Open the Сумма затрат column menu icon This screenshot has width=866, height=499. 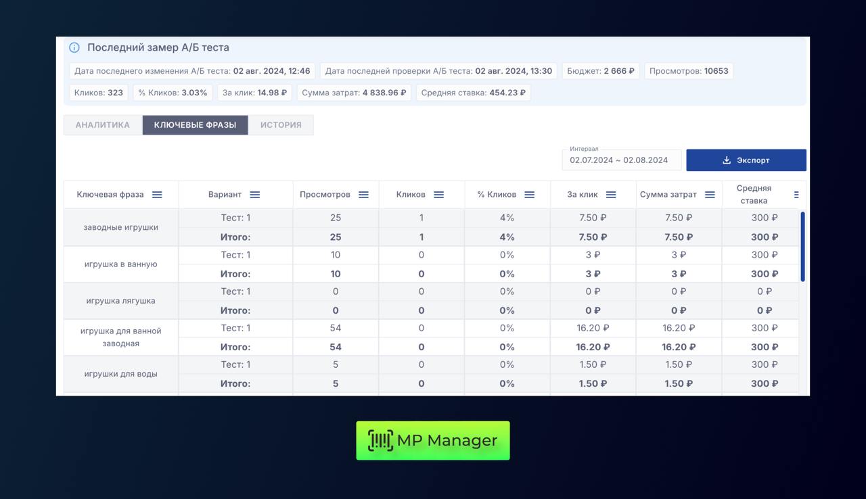710,195
